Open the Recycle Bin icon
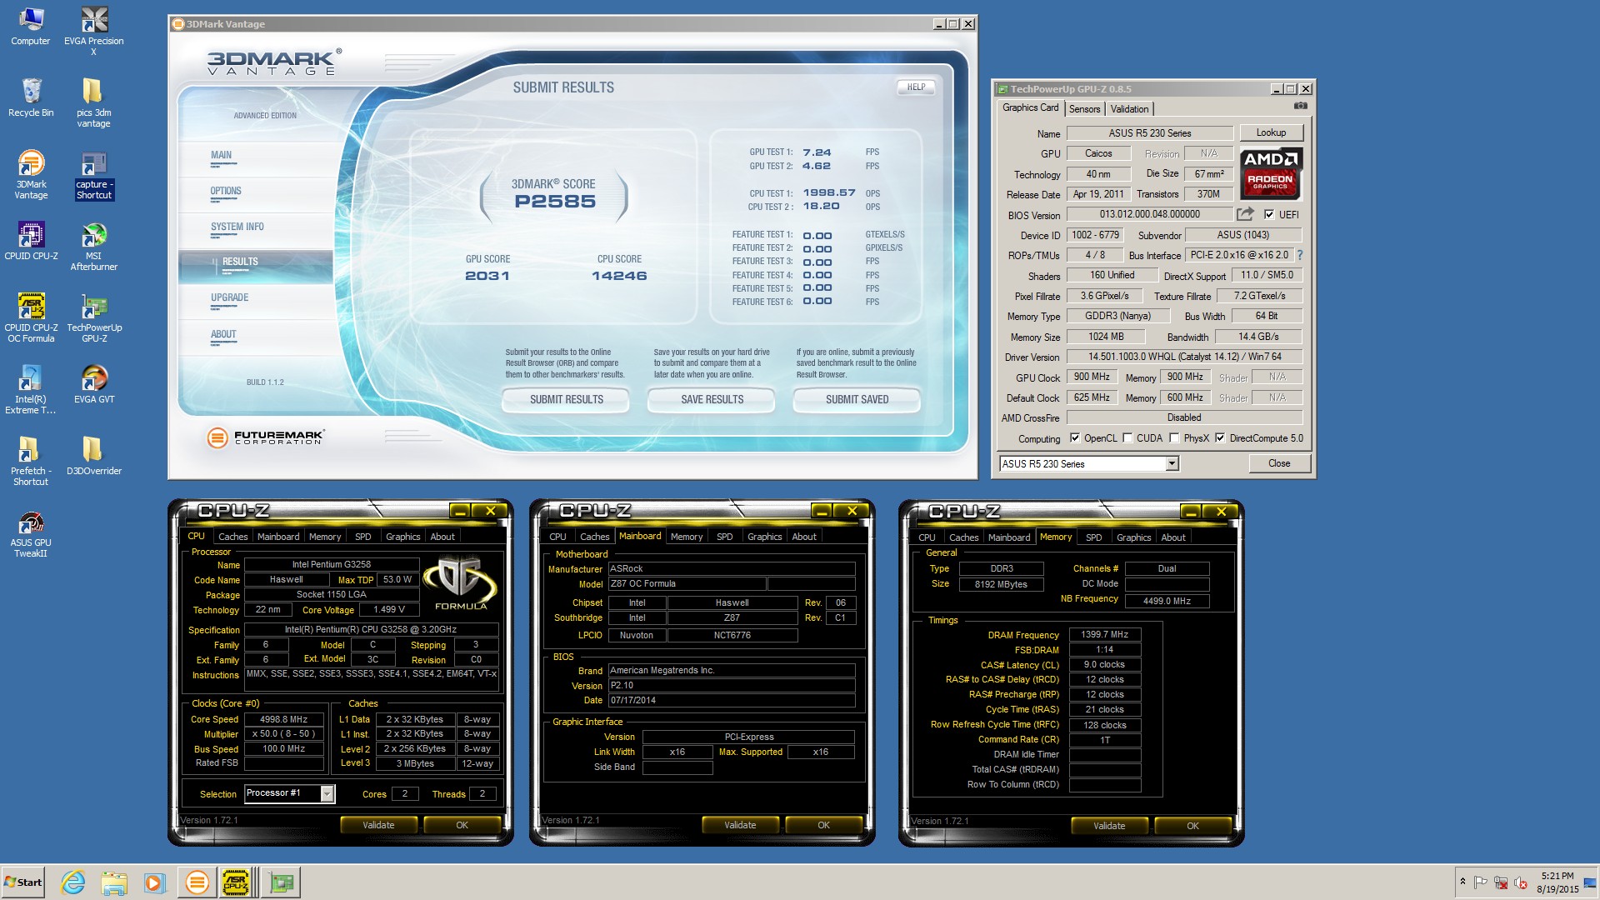This screenshot has width=1600, height=900. click(31, 97)
